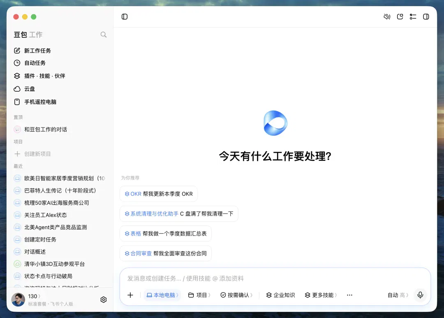444x318 pixels.
Task: Open 新工作任务
Action: click(x=60, y=51)
